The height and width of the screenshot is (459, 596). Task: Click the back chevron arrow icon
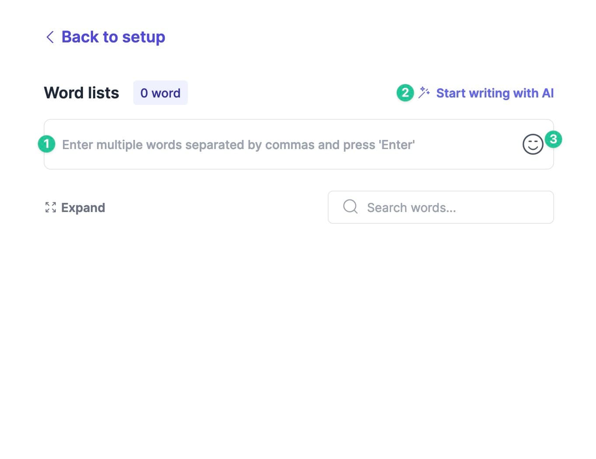click(50, 37)
